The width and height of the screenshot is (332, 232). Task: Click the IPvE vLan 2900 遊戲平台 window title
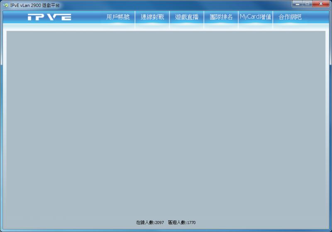tap(35, 5)
